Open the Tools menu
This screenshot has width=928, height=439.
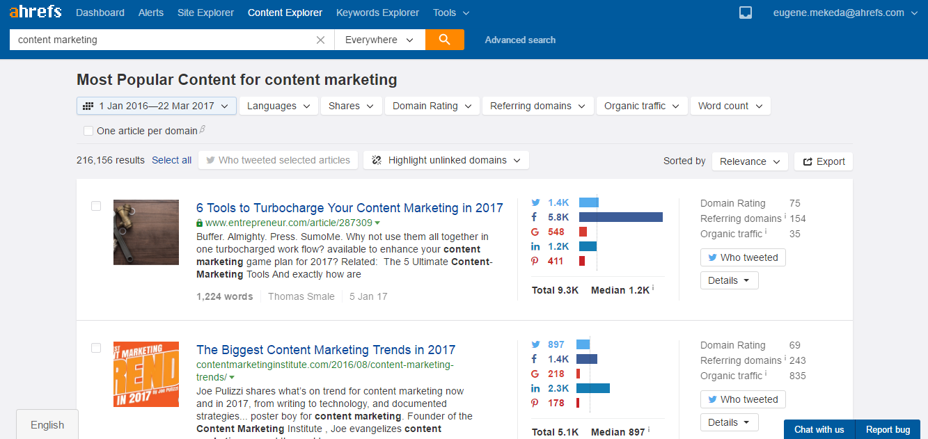tap(450, 13)
